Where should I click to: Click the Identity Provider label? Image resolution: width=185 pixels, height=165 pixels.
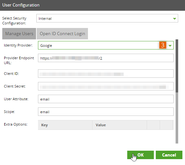click(x=18, y=45)
